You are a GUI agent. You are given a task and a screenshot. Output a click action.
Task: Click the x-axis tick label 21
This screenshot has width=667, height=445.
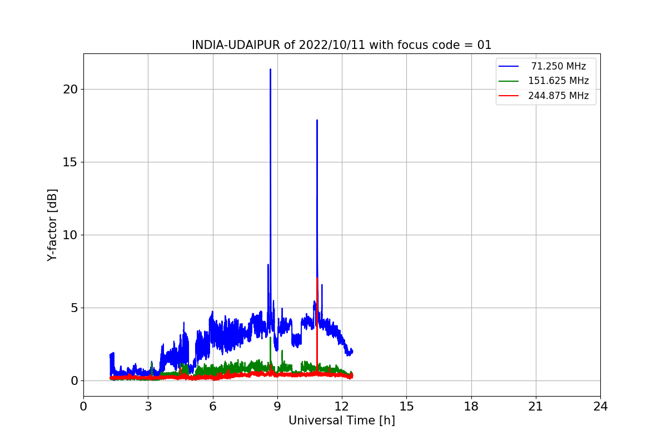coord(536,407)
